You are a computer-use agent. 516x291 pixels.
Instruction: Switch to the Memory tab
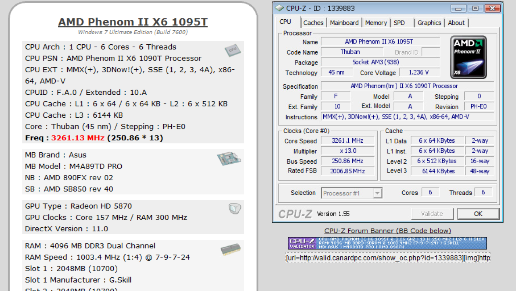pyautogui.click(x=376, y=23)
